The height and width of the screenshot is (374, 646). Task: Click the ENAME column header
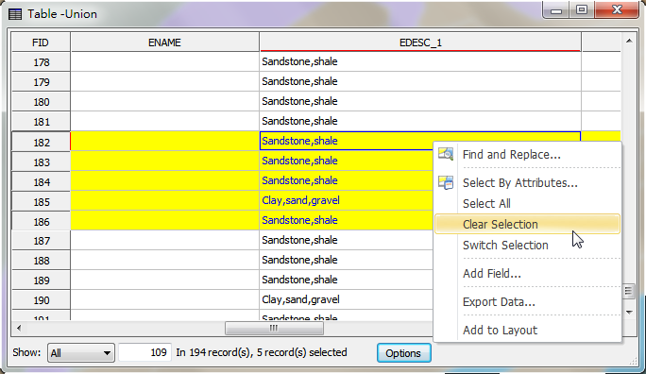click(164, 42)
